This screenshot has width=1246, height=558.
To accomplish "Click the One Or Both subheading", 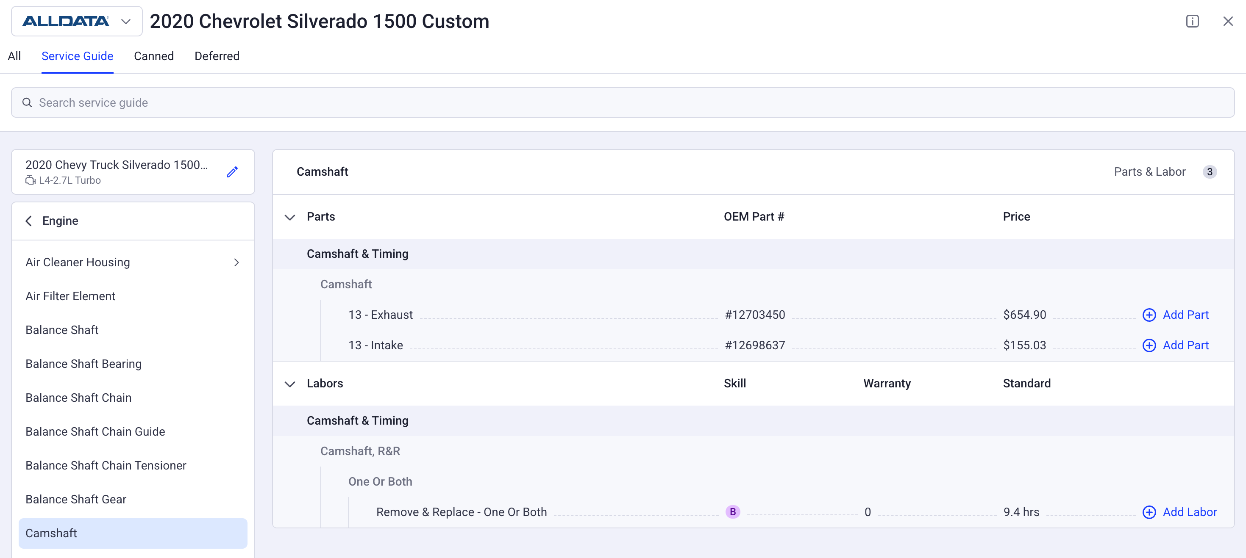I will click(x=380, y=482).
